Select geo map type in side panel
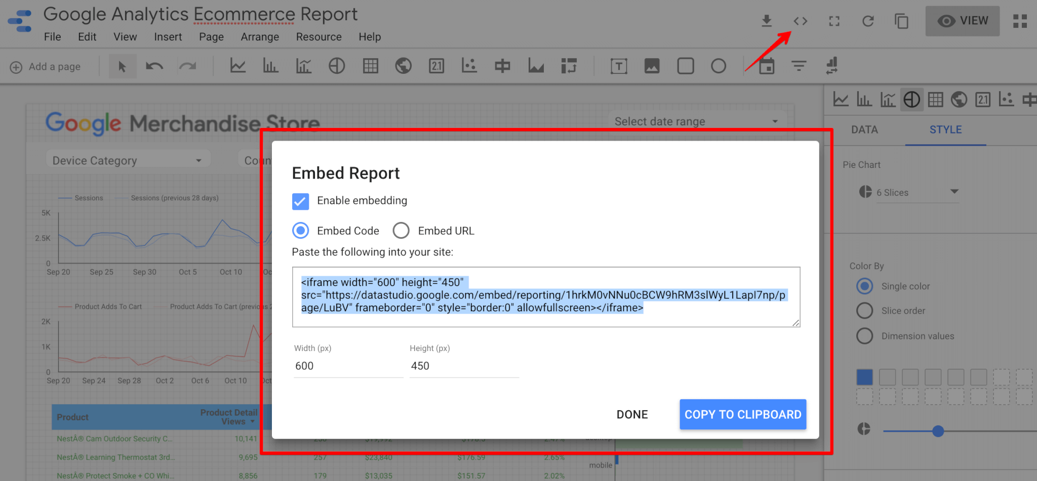Screen dimensions: 1037x481 [x=959, y=100]
